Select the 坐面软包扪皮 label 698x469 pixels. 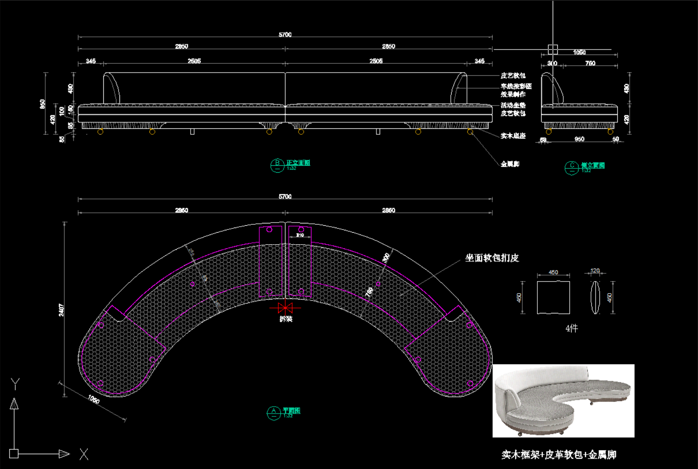[x=492, y=258]
